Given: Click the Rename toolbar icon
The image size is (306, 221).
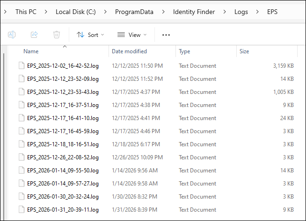Looking at the screenshot, I should tap(12, 35).
